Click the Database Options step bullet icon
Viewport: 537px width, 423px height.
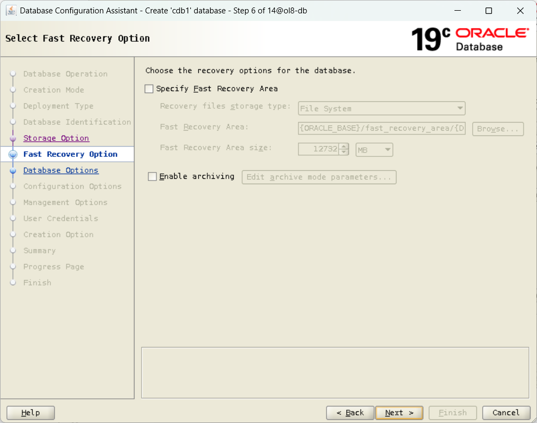tap(13, 170)
